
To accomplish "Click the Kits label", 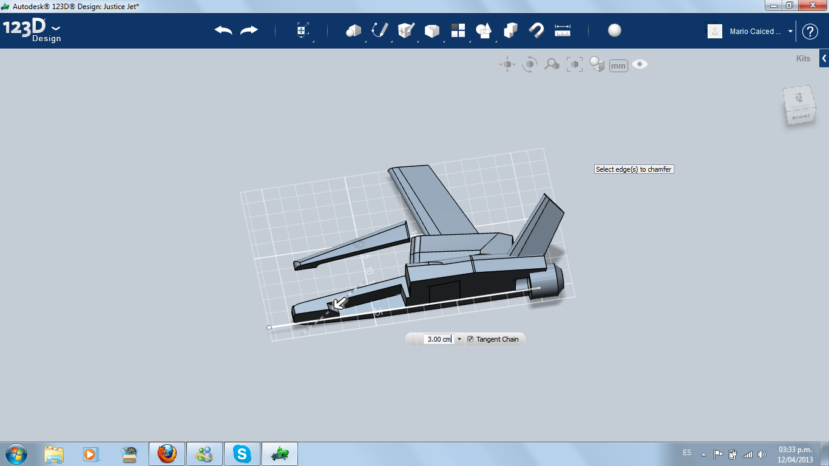I will [803, 59].
